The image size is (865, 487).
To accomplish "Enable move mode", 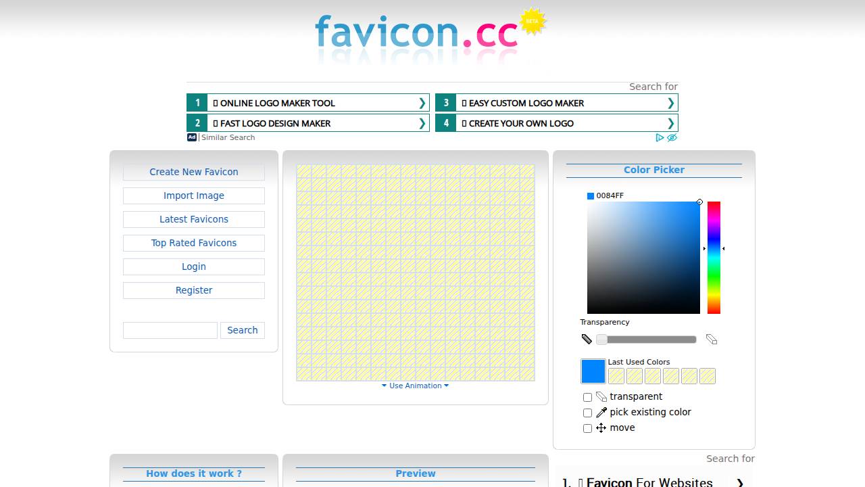I will coord(587,428).
